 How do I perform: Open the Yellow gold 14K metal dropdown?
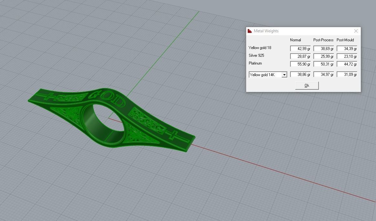click(284, 75)
